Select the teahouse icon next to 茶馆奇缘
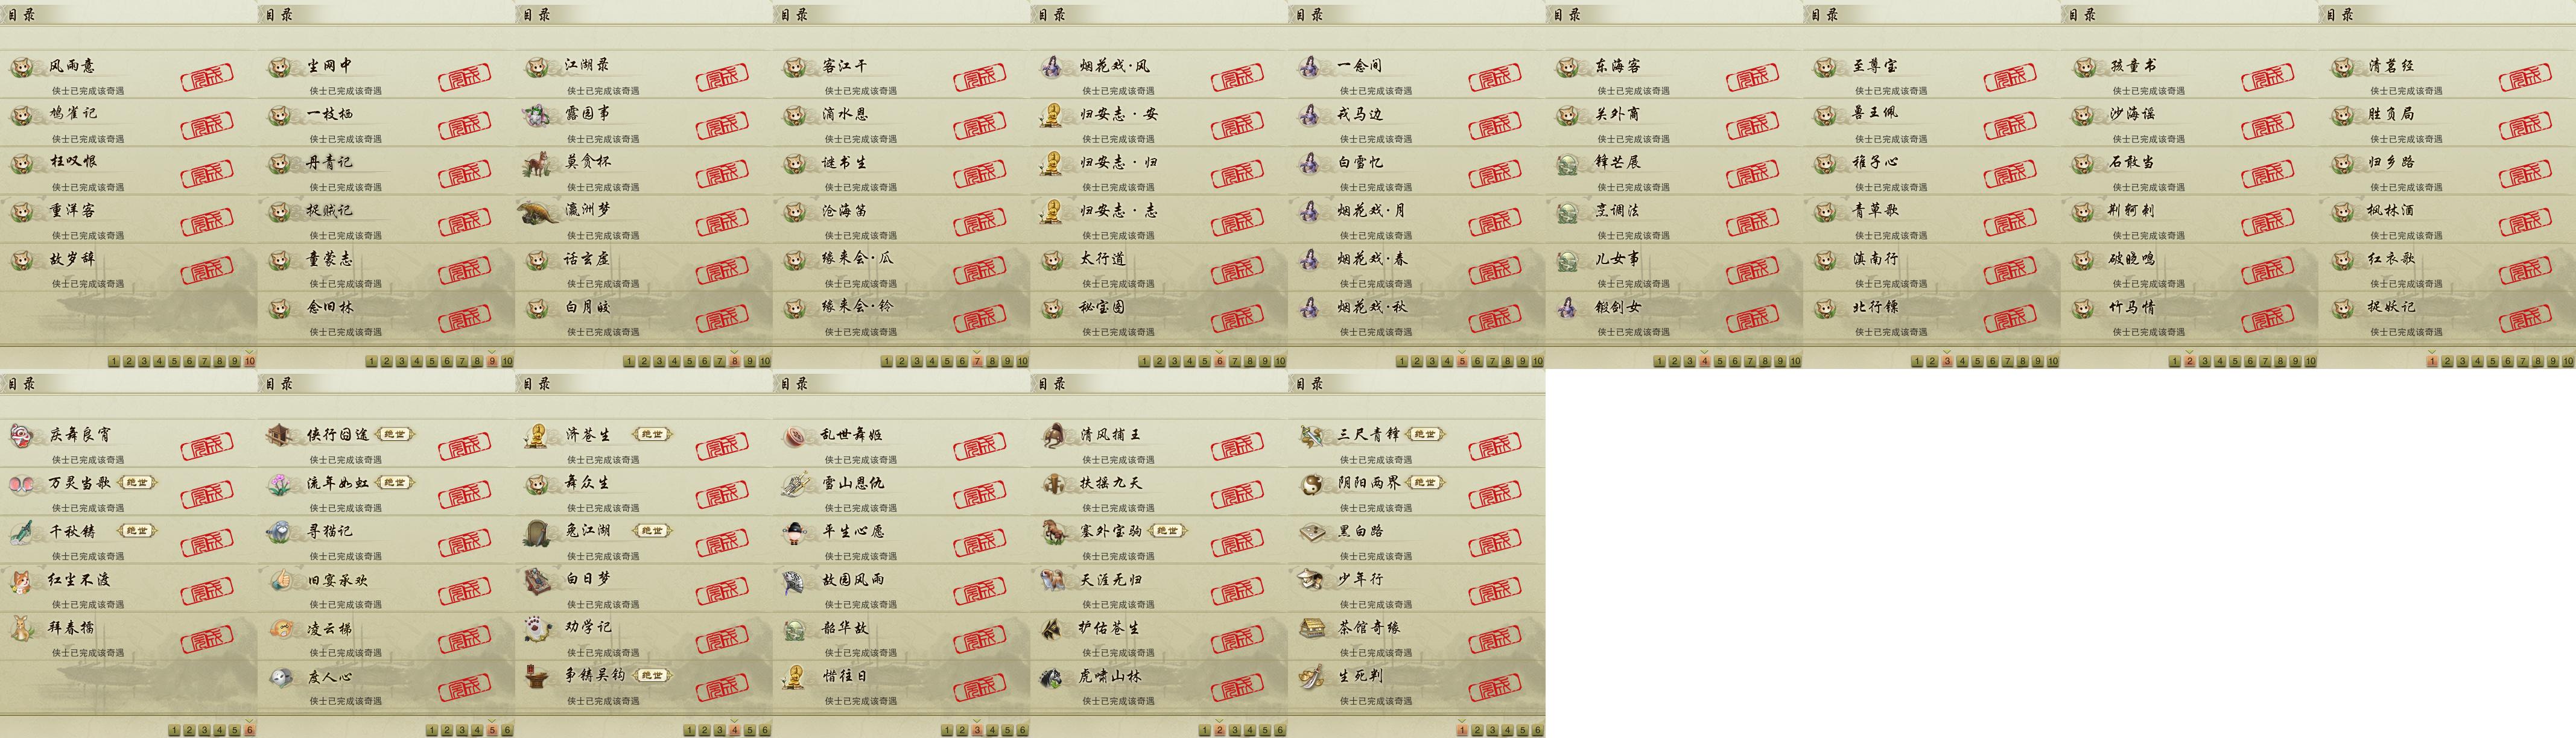This screenshot has width=2576, height=738. click(1311, 629)
